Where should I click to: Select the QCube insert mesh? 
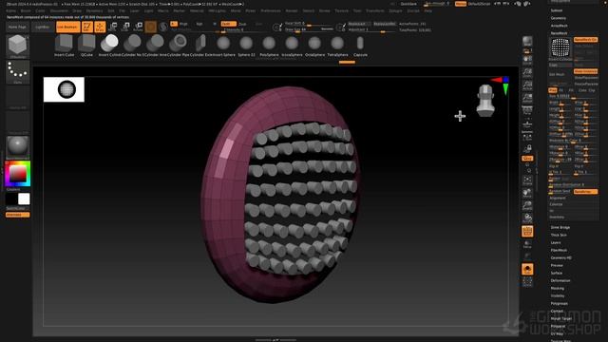click(x=86, y=46)
